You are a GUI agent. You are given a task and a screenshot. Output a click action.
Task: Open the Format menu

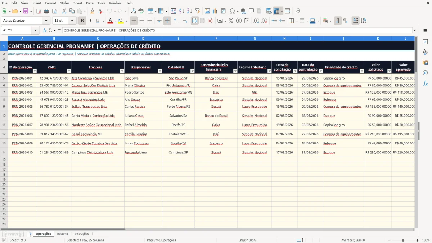(50, 3)
